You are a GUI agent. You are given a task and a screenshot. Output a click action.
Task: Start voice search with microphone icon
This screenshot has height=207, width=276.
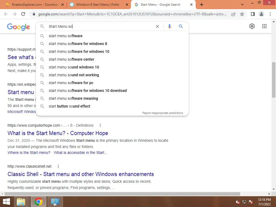coord(169,26)
